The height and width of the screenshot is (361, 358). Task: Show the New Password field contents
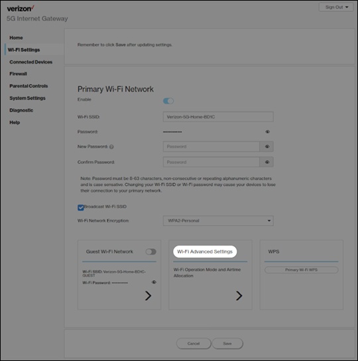click(x=267, y=147)
